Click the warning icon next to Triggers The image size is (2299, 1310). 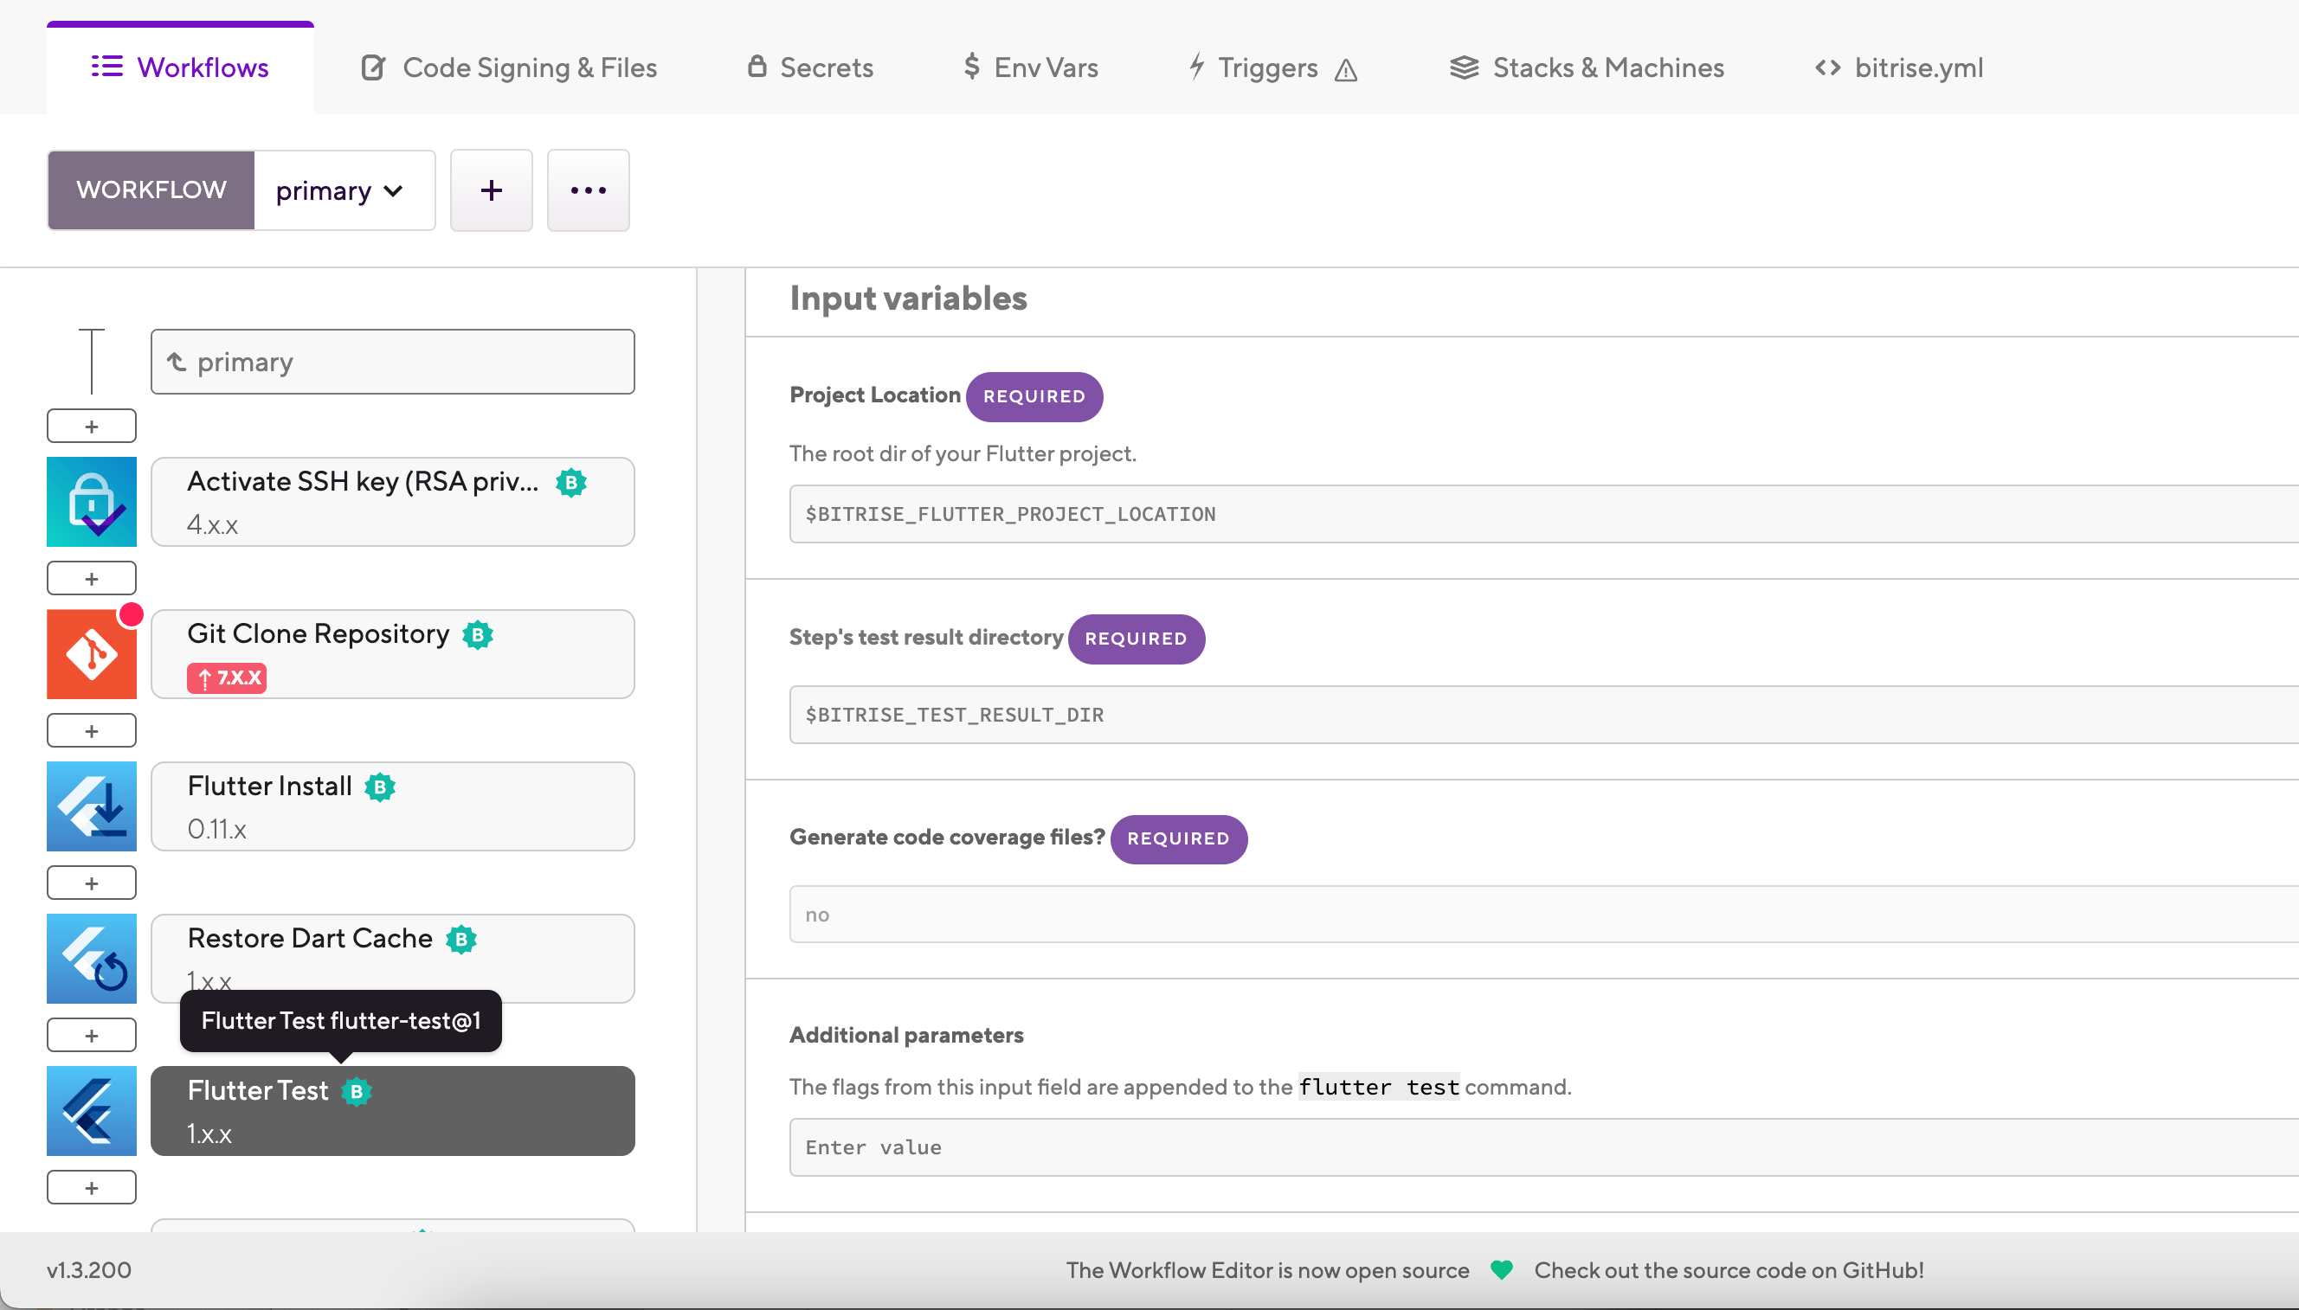click(1345, 70)
